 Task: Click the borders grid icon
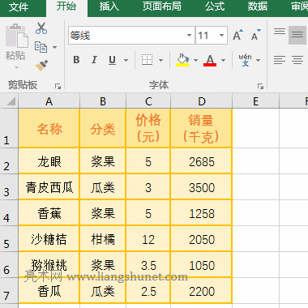point(147,60)
